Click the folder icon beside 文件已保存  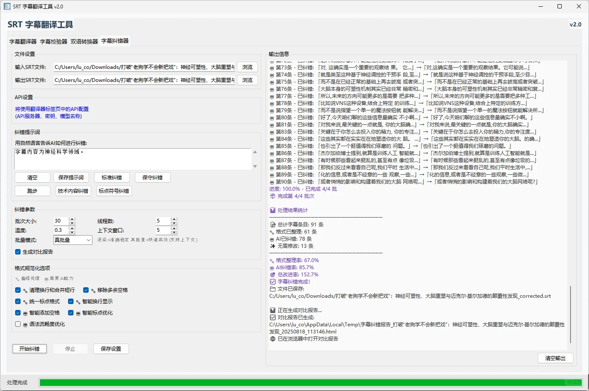click(x=273, y=289)
